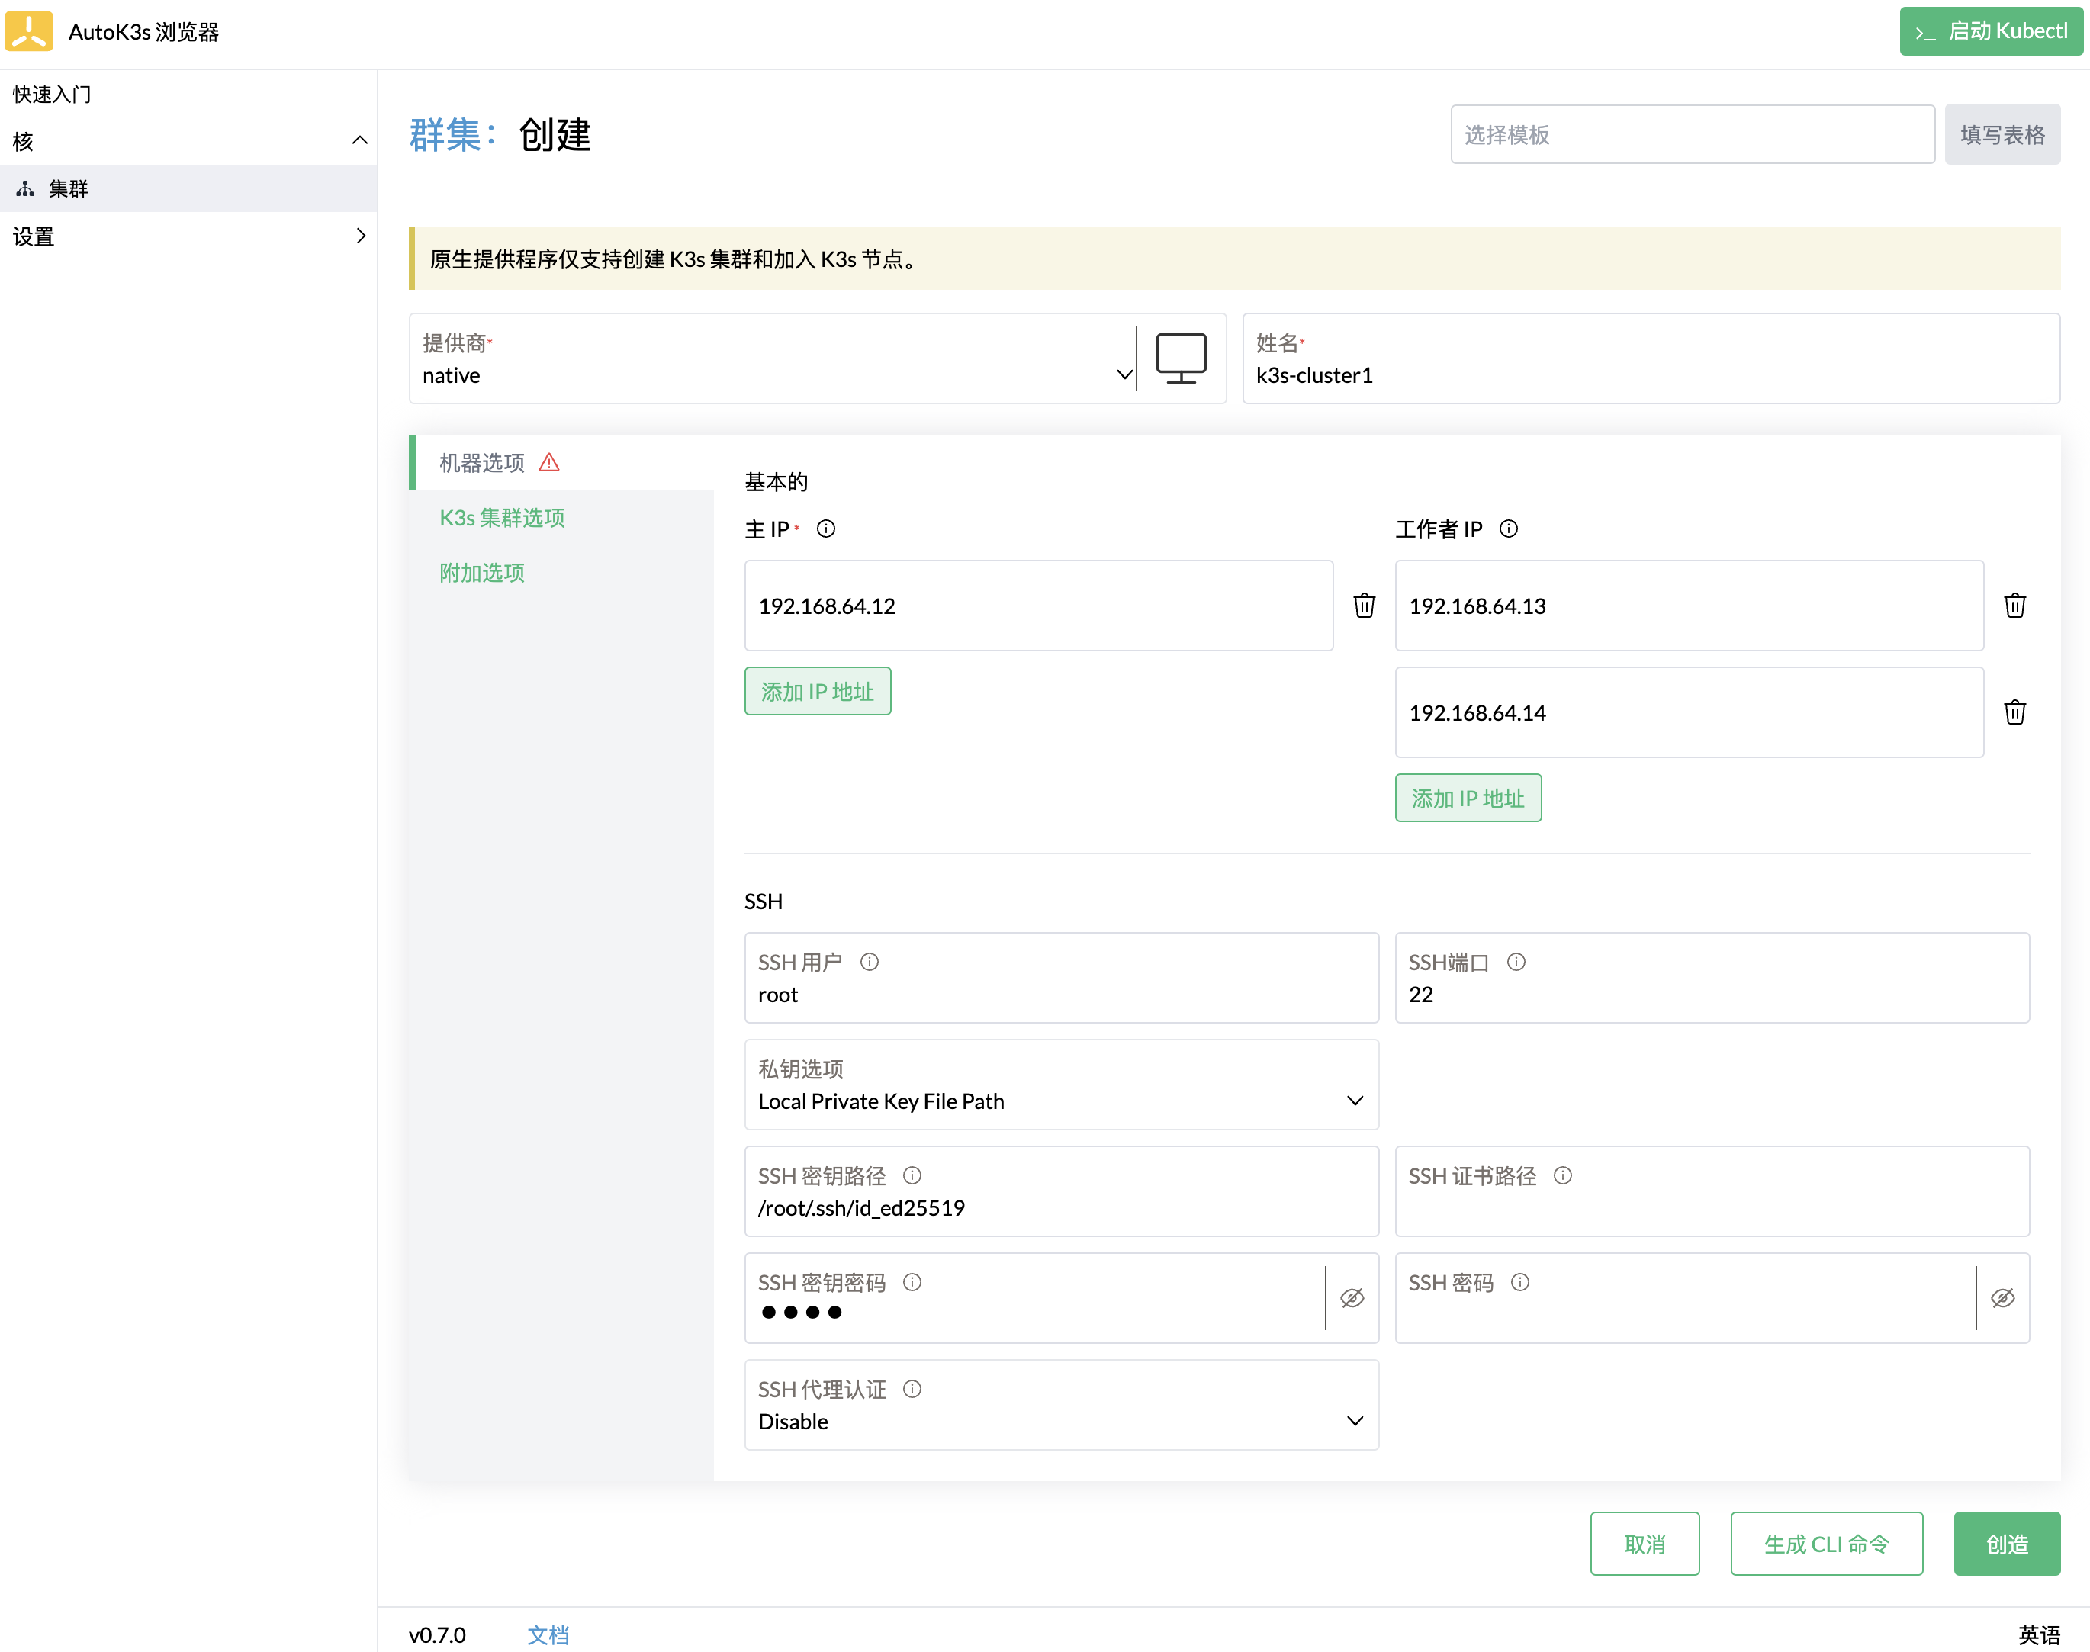Click the native provider monitor icon
This screenshot has height=1652, width=2090.
[x=1181, y=358]
